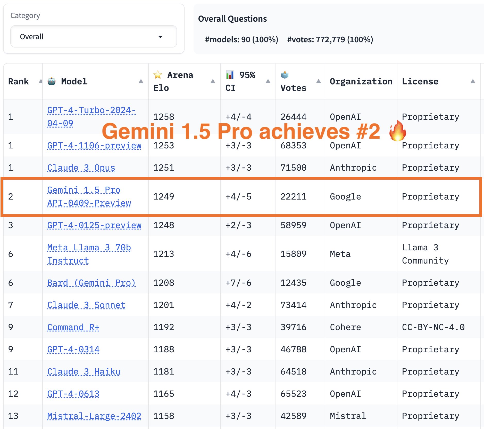Viewport: 484px width, 429px height.
Task: Select votes cell 71500
Action: (294, 168)
